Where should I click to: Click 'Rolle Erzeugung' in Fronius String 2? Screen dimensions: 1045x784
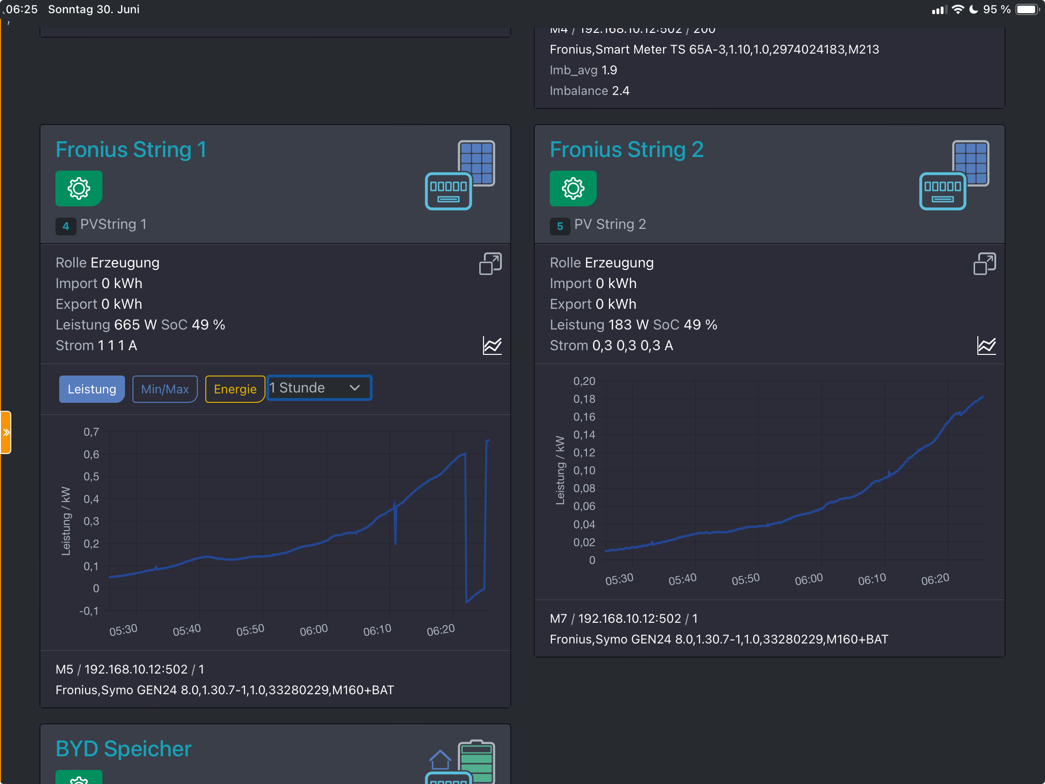[602, 263]
